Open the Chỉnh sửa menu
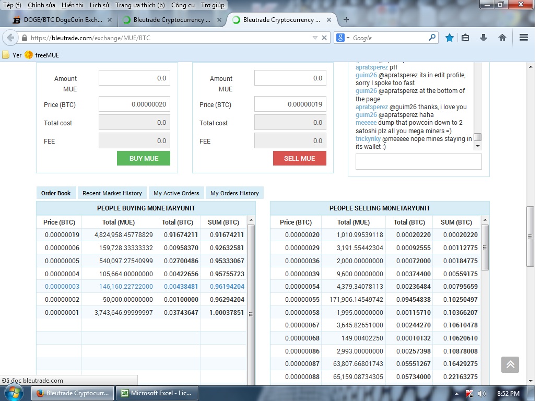Image resolution: width=553 pixels, height=401 pixels. pyautogui.click(x=41, y=5)
